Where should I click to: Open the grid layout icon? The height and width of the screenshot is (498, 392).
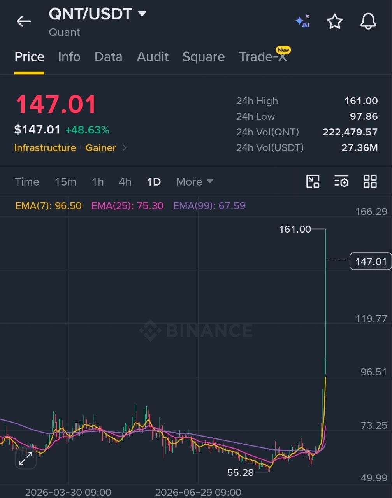click(x=370, y=181)
